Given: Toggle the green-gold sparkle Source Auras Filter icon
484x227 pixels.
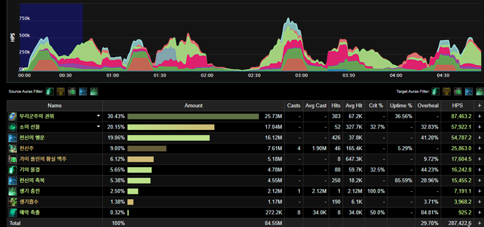Looking at the screenshot, I should [x=94, y=92].
